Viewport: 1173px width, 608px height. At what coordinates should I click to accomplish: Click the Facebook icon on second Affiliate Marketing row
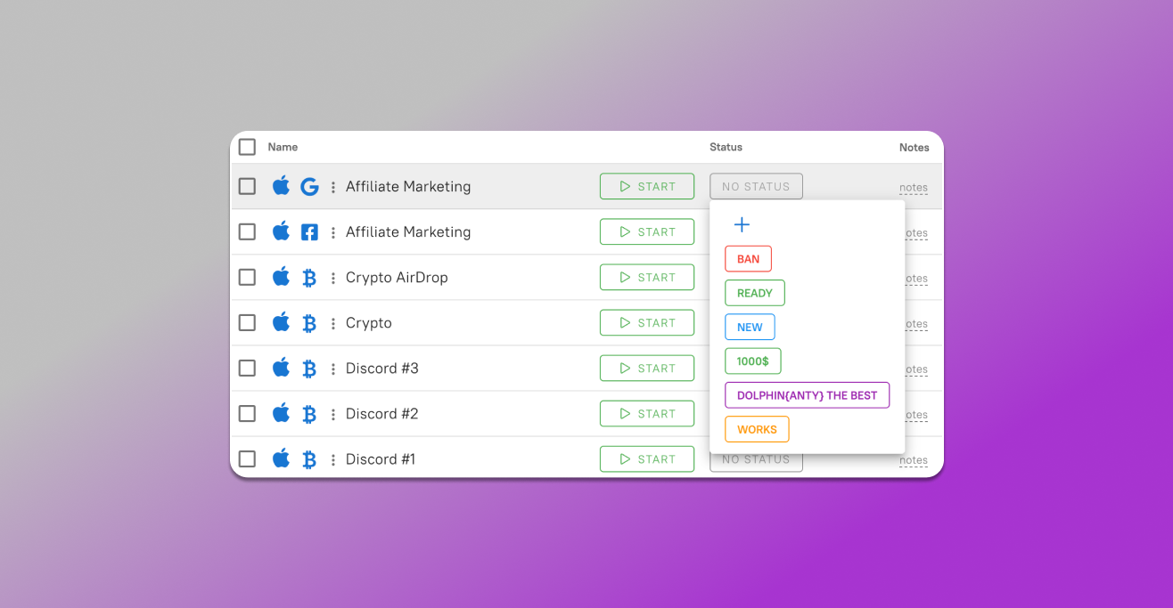click(x=309, y=232)
